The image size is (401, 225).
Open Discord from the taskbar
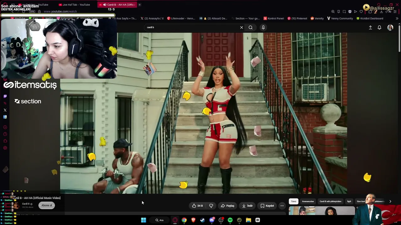pos(212,220)
